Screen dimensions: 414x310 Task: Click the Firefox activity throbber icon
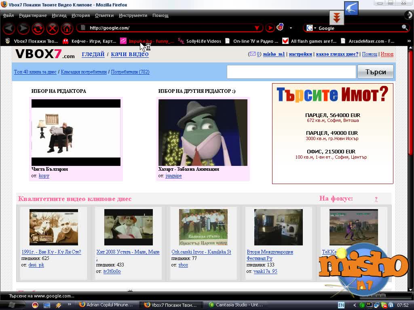click(x=408, y=15)
